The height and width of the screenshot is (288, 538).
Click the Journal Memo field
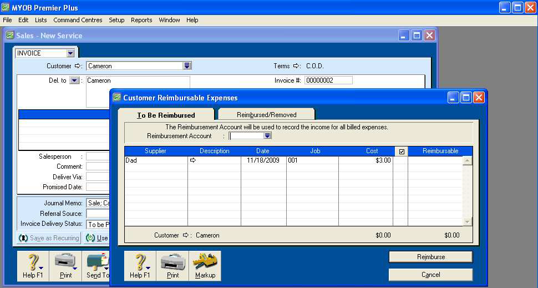pyautogui.click(x=98, y=203)
